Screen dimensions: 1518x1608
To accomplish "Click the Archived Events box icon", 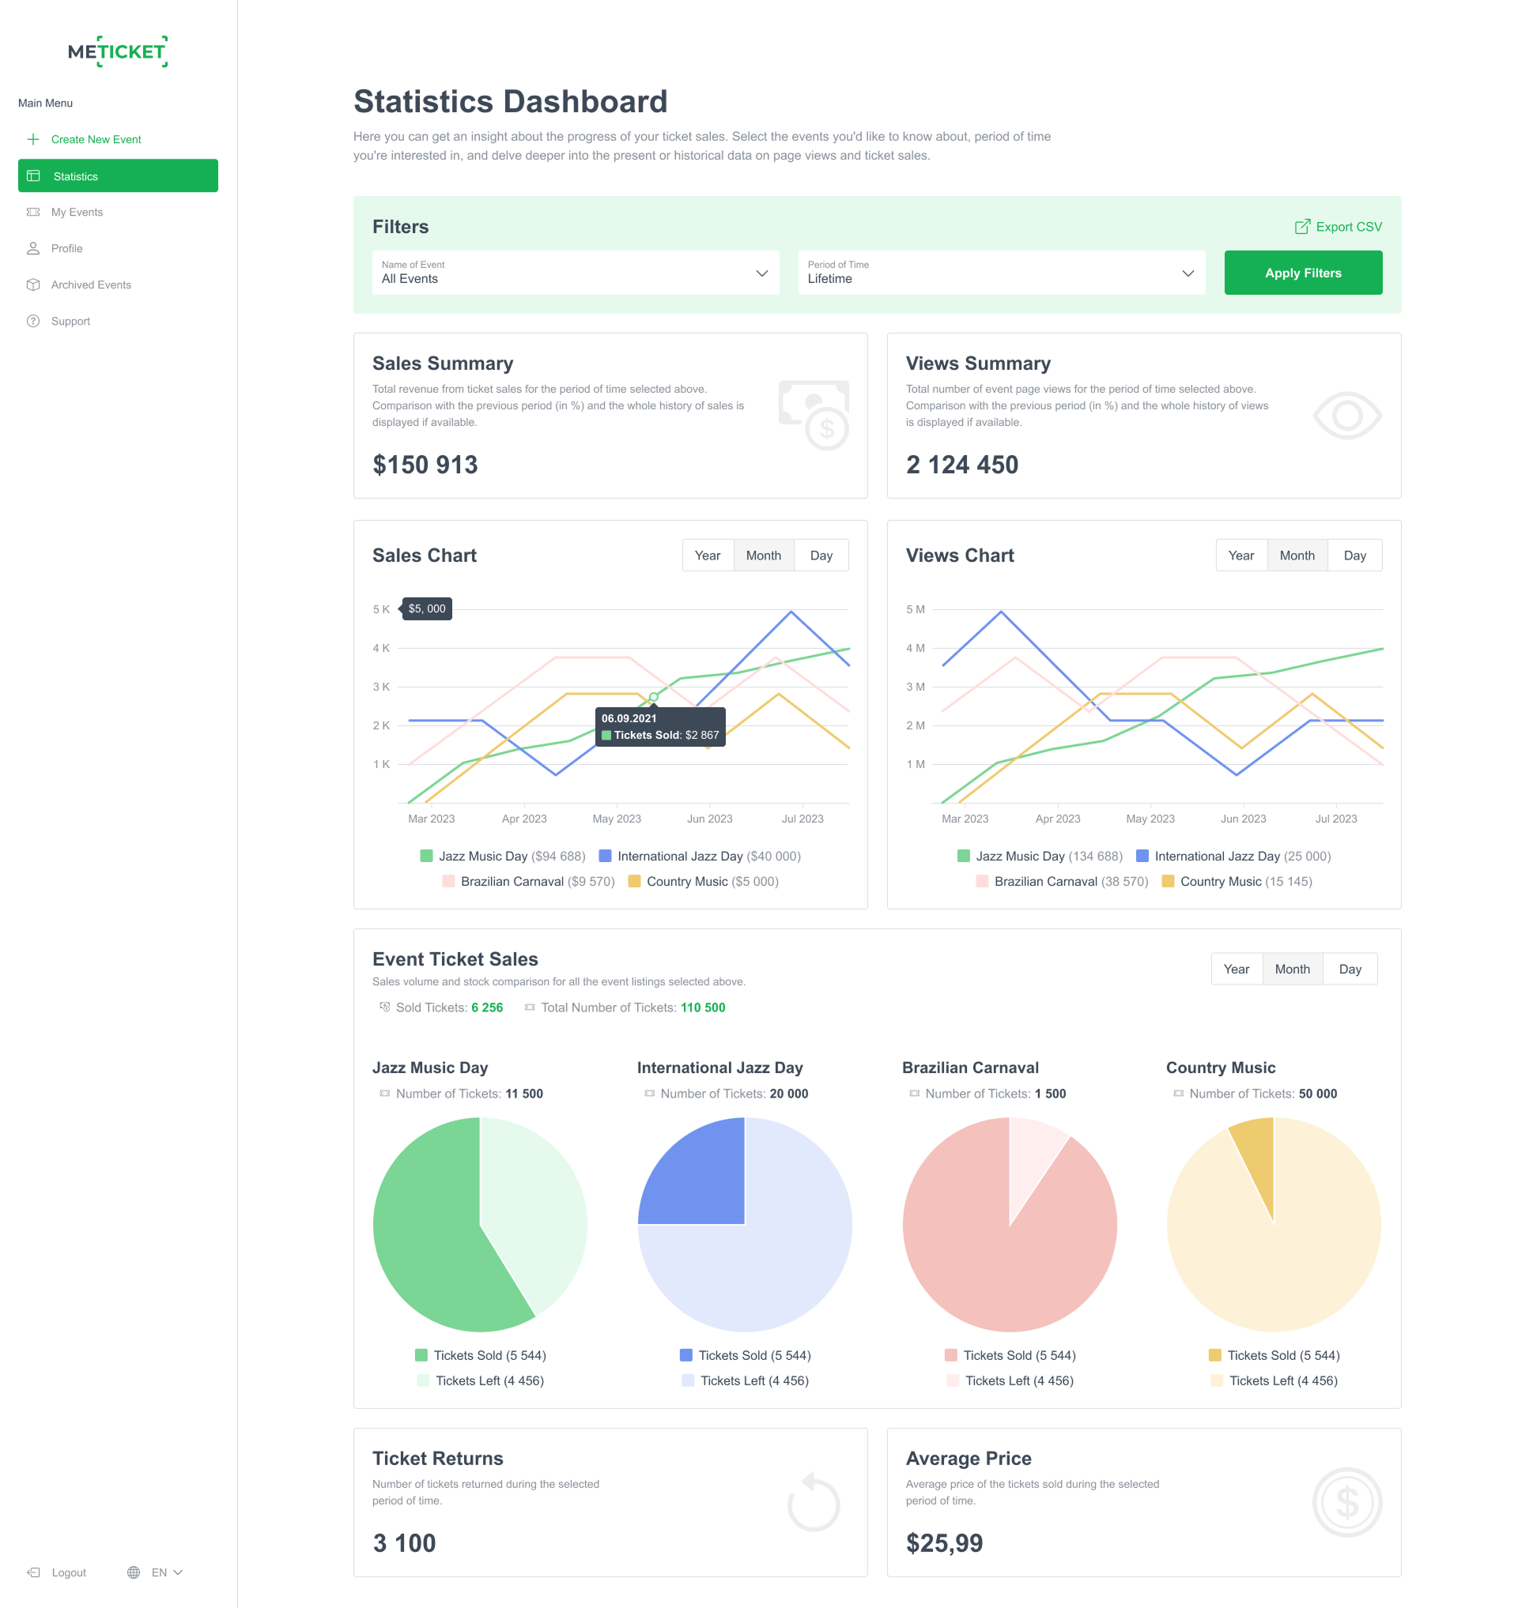I will click(x=33, y=284).
